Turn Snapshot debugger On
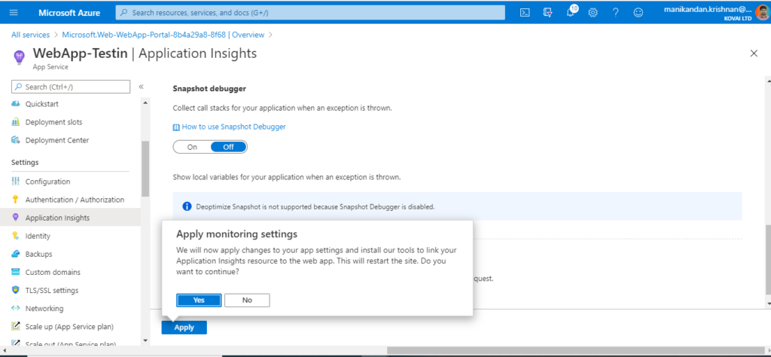Image resolution: width=771 pixels, height=357 pixels. [192, 147]
